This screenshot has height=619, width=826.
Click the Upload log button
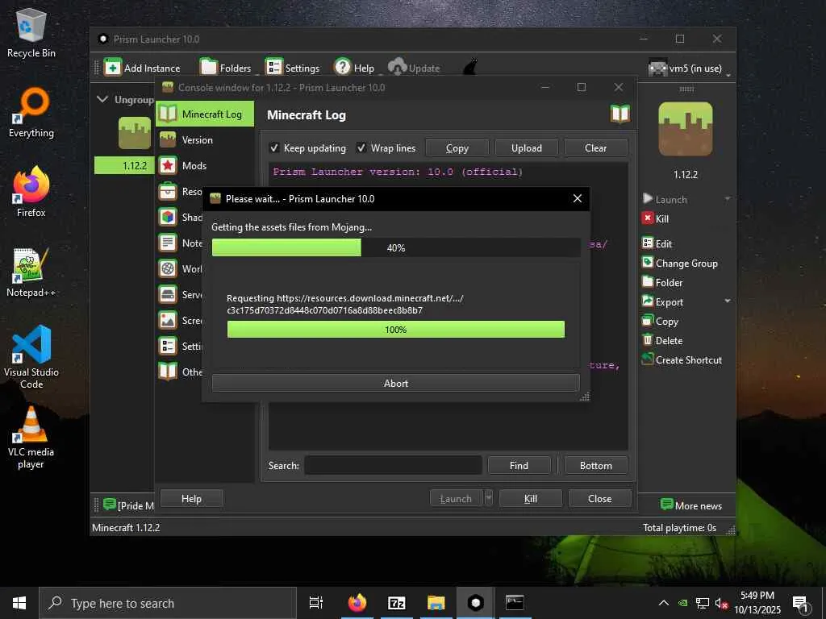[526, 148]
